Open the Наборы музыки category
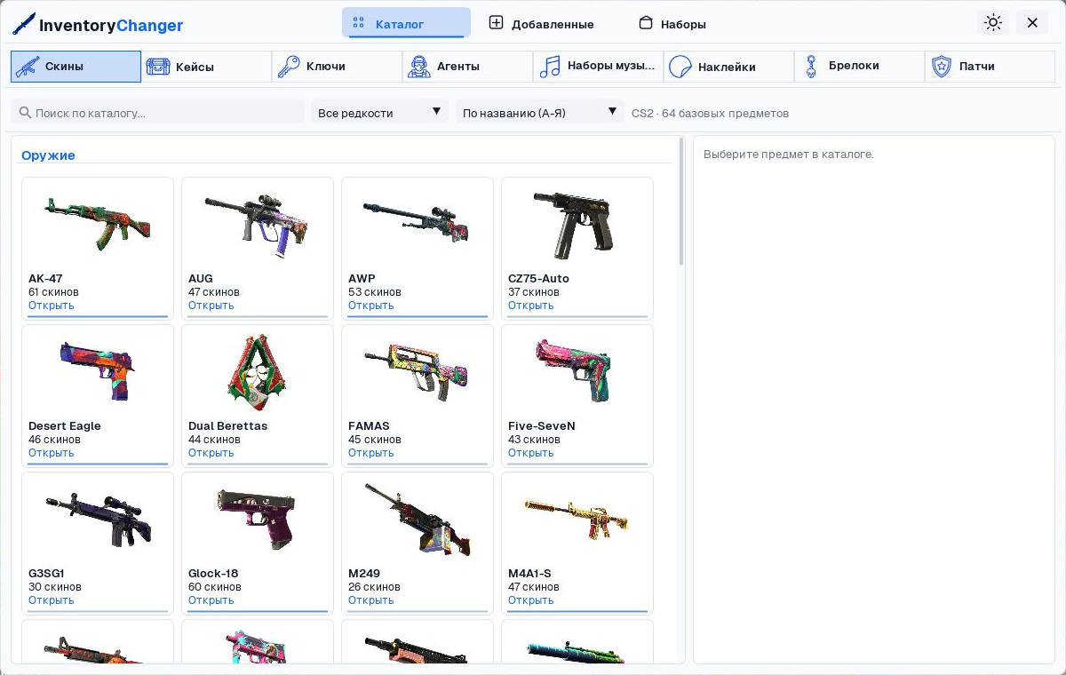This screenshot has width=1066, height=675. (x=598, y=67)
